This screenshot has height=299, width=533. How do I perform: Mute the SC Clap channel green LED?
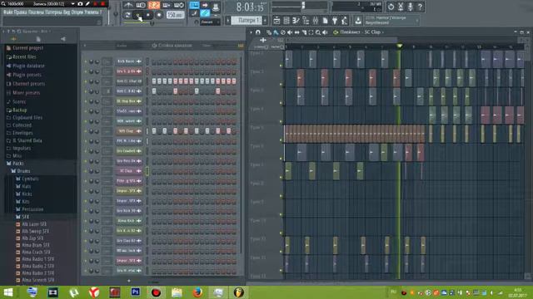(x=86, y=171)
